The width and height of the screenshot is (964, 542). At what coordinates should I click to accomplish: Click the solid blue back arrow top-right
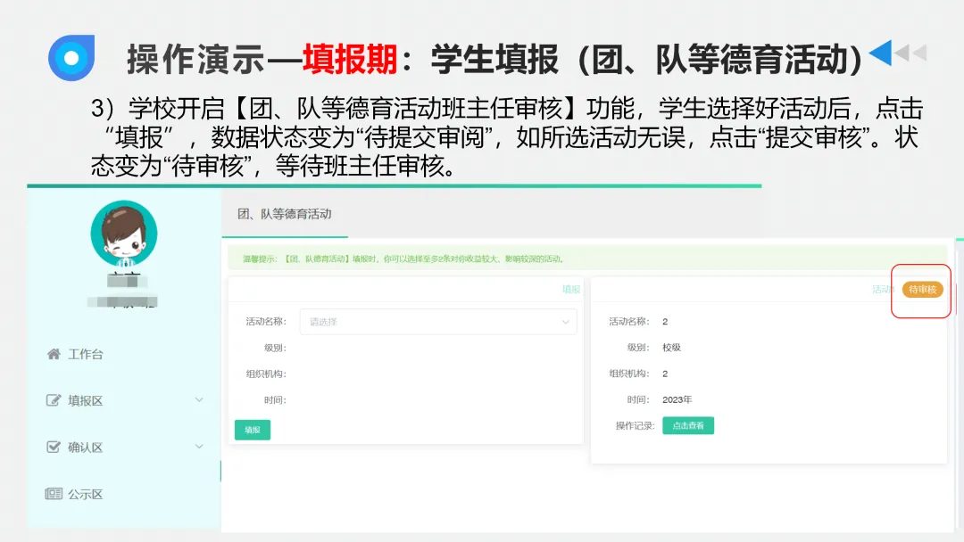(x=881, y=52)
